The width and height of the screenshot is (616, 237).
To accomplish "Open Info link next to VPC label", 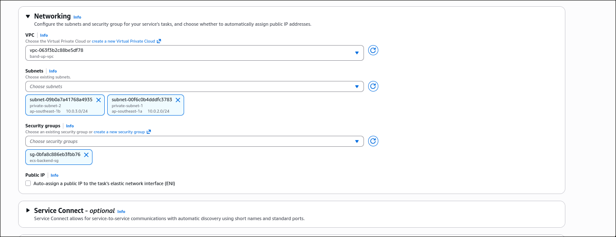I will pos(44,35).
